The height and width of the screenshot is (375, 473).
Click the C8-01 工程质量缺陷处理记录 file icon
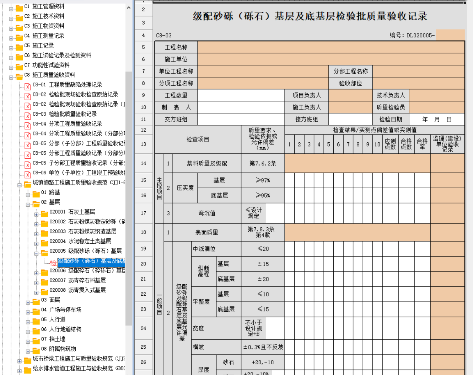[x=27, y=86]
